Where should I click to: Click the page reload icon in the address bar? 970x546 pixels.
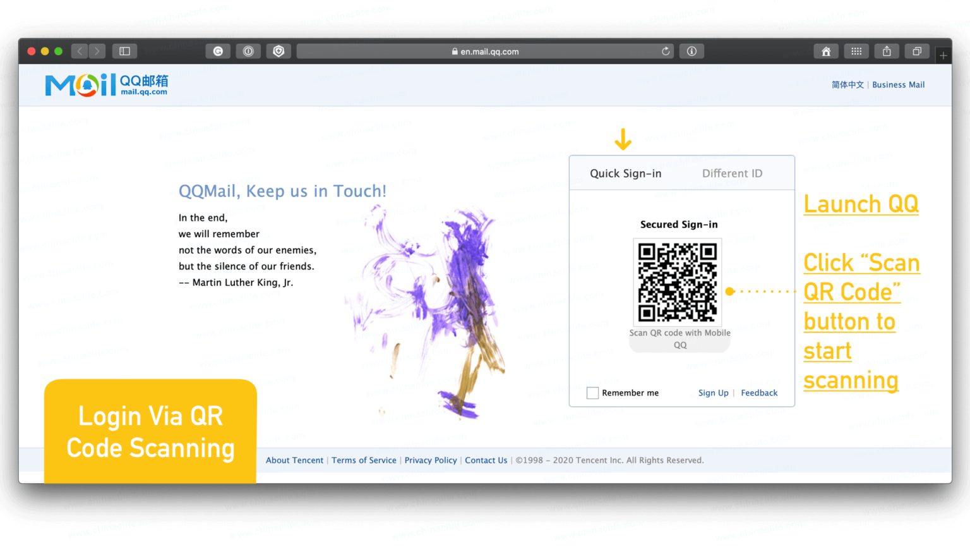pyautogui.click(x=666, y=51)
